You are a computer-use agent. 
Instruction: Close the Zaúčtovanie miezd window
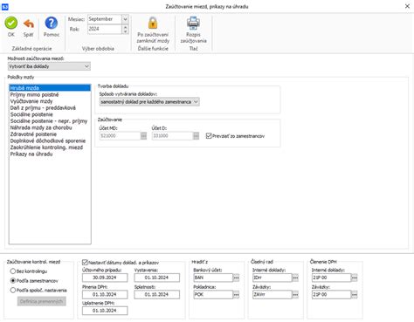coord(407,6)
